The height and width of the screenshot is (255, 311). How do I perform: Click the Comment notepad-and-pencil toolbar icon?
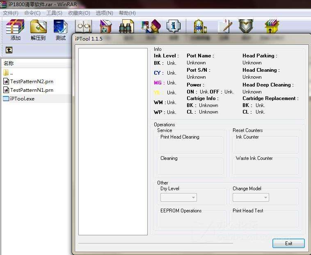225,26
